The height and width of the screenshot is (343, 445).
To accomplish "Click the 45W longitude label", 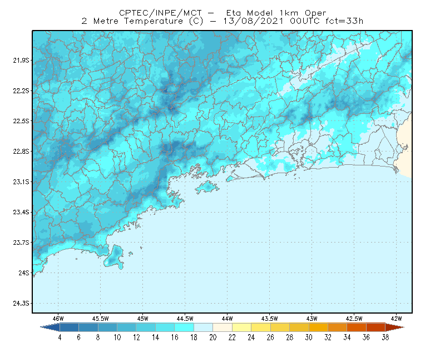I will coord(143,319).
